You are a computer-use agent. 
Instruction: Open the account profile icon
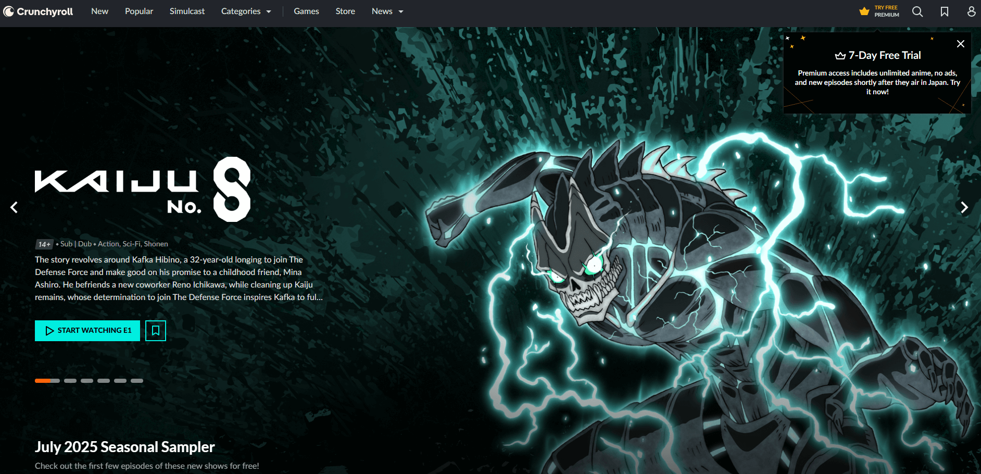972,11
